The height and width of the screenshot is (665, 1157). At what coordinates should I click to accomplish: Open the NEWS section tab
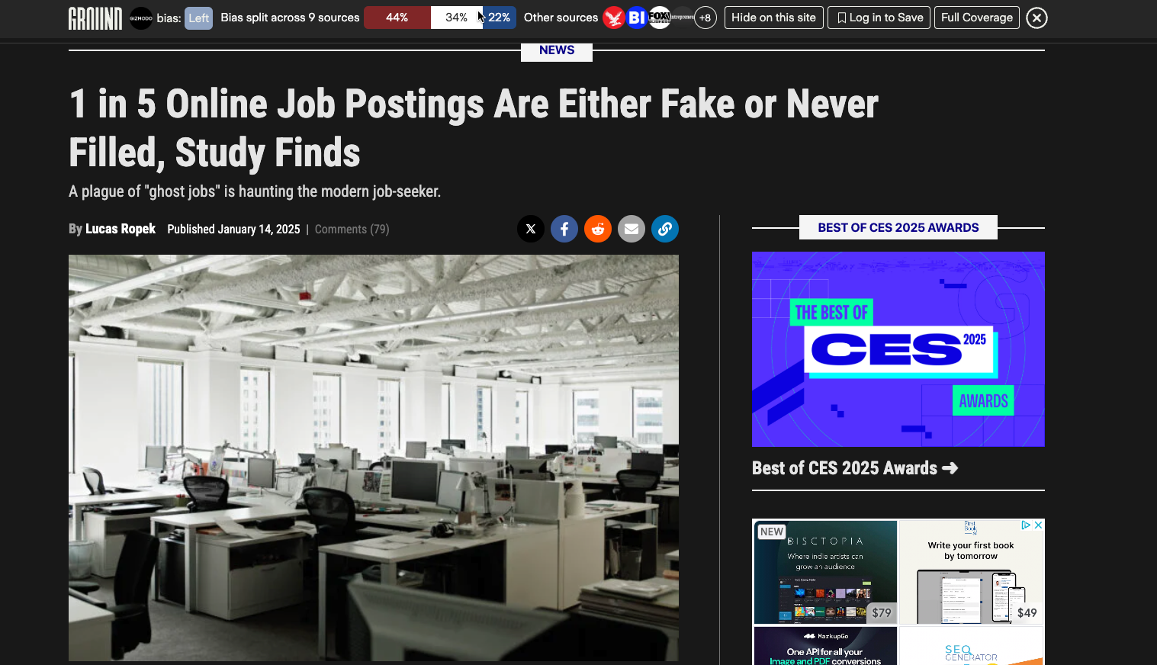coord(557,50)
